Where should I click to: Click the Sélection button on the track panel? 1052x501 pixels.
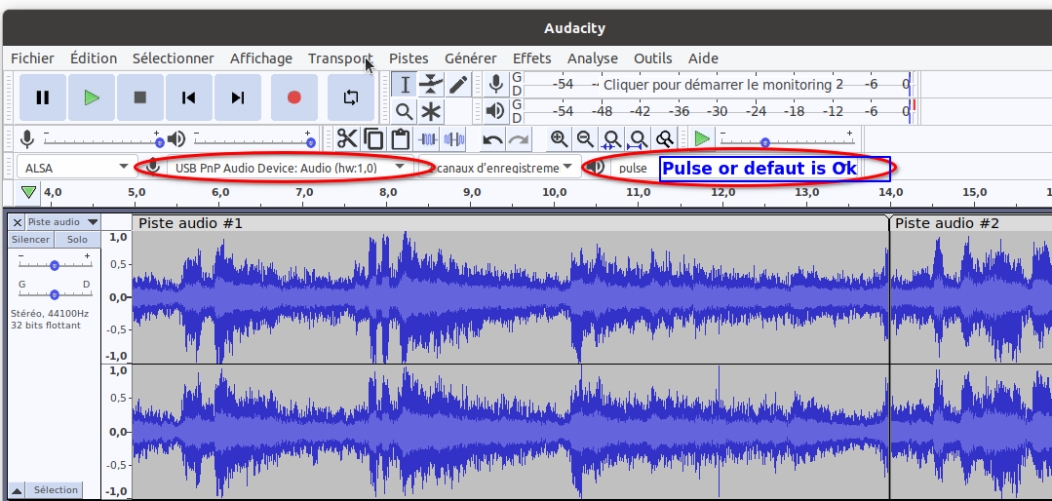point(56,489)
